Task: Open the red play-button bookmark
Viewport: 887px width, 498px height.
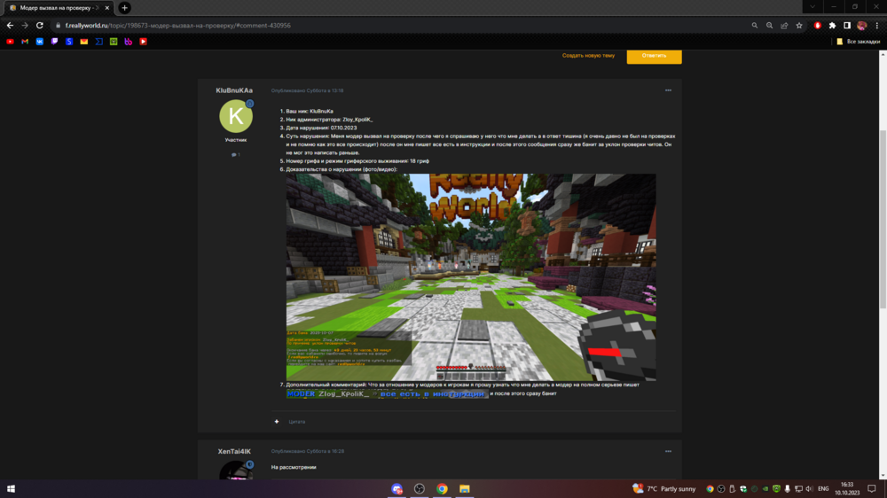Action: [x=143, y=42]
